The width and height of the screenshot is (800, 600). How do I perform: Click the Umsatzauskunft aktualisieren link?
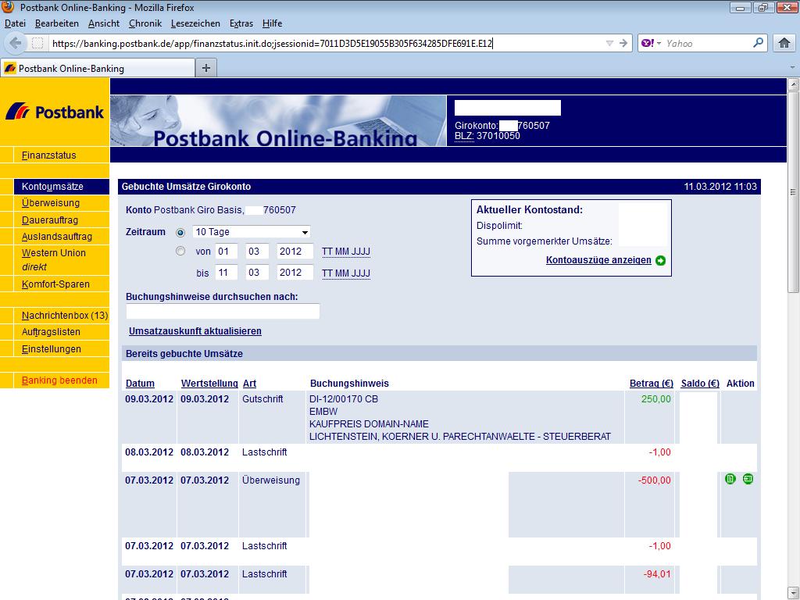pyautogui.click(x=195, y=331)
